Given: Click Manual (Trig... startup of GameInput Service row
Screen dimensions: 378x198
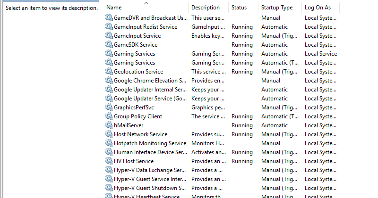Looking at the screenshot, I should pos(279,36).
